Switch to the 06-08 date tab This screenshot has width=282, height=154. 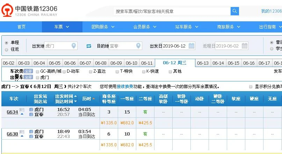point(101,63)
